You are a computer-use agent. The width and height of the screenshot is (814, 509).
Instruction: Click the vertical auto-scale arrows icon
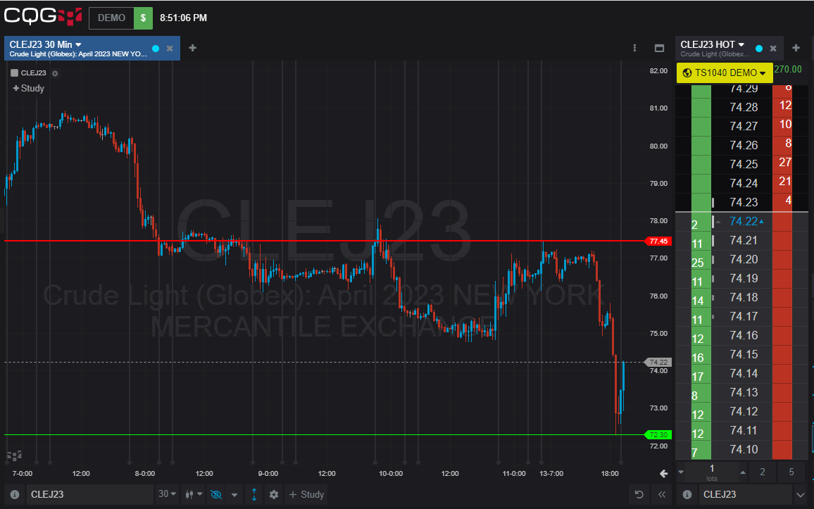tap(253, 494)
